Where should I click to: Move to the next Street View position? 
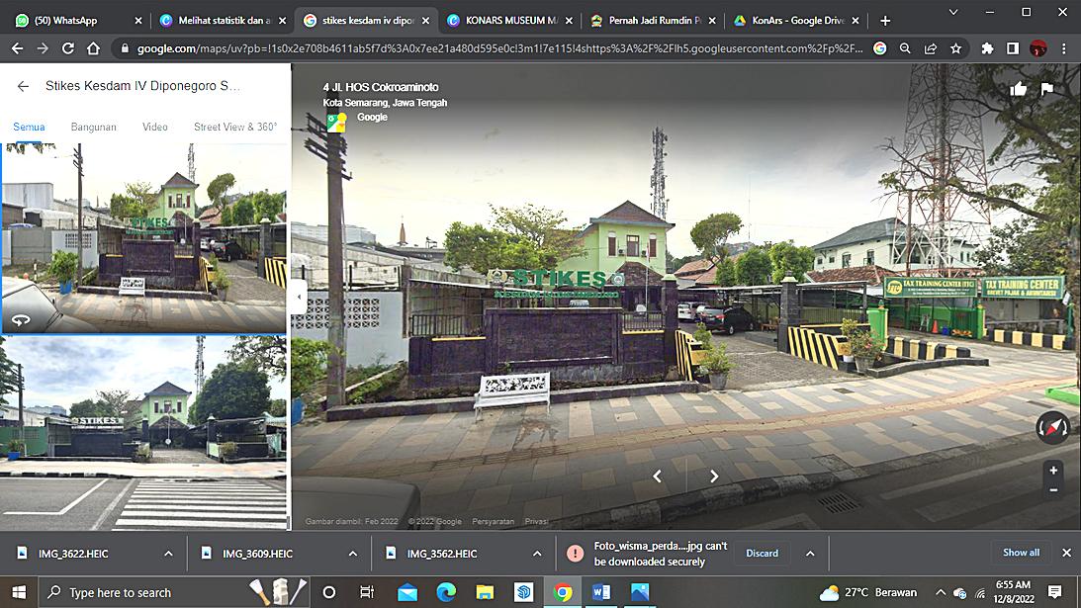pyautogui.click(x=714, y=477)
